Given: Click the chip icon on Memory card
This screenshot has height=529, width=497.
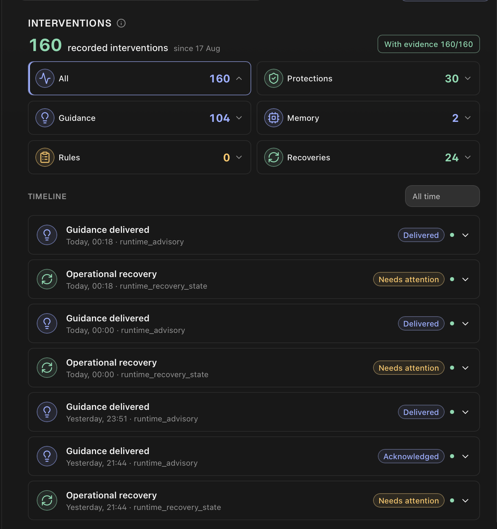Looking at the screenshot, I should pos(274,118).
